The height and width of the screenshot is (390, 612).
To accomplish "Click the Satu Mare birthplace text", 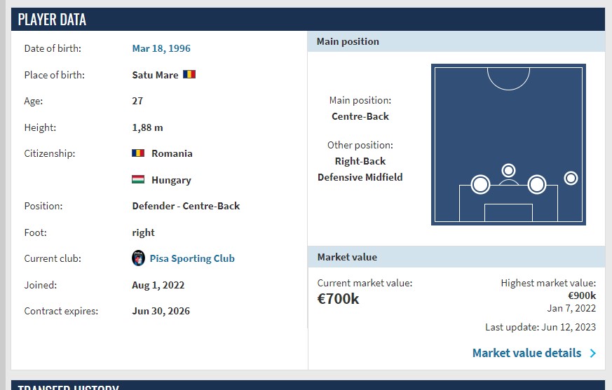I will (x=155, y=75).
